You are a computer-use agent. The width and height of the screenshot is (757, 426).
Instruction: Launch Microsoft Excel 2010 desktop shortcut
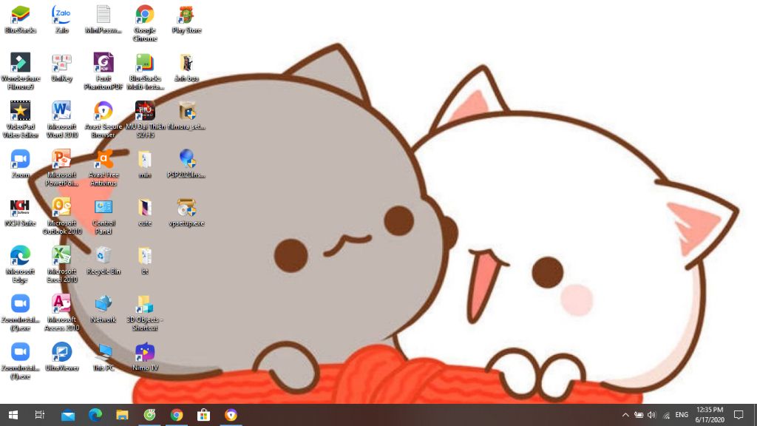click(x=62, y=265)
